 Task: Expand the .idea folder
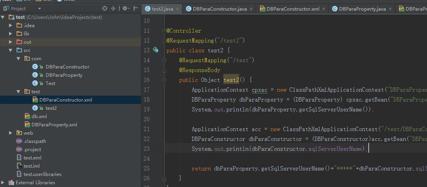click(x=11, y=26)
